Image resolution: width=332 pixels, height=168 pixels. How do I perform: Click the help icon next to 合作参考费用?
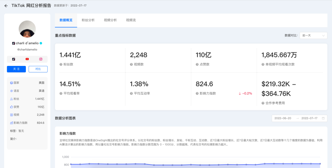tap(263, 103)
